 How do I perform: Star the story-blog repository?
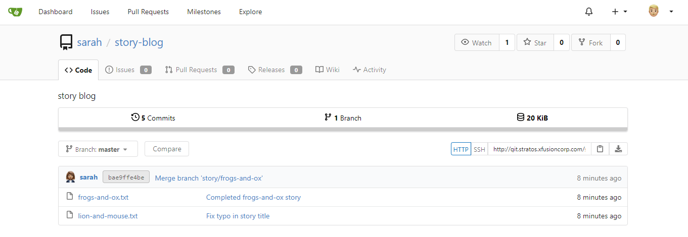[535, 43]
